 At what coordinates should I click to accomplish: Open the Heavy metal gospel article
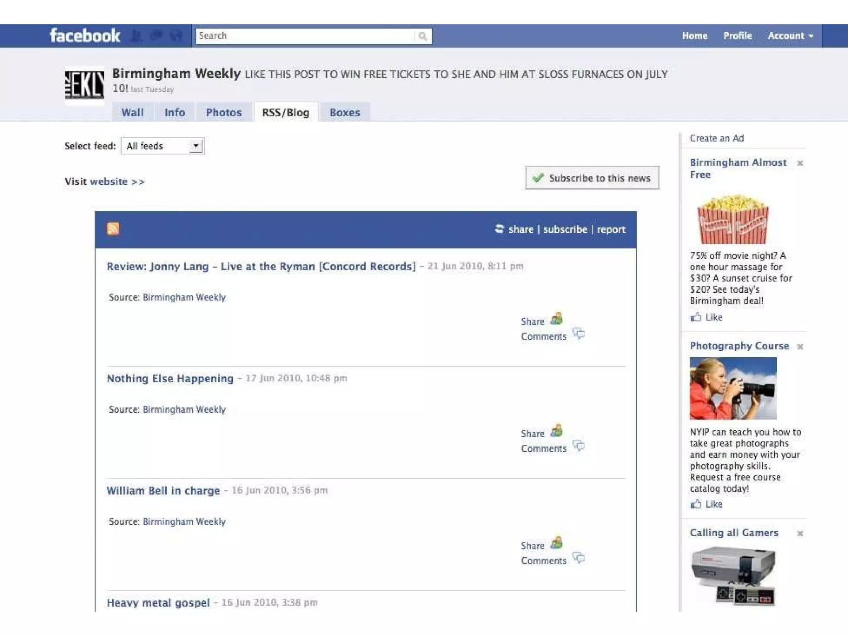[x=158, y=602]
